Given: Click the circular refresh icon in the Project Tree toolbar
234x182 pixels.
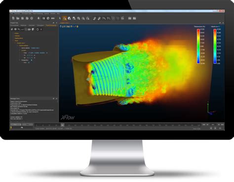Looking at the screenshot, I should [x=38, y=29].
